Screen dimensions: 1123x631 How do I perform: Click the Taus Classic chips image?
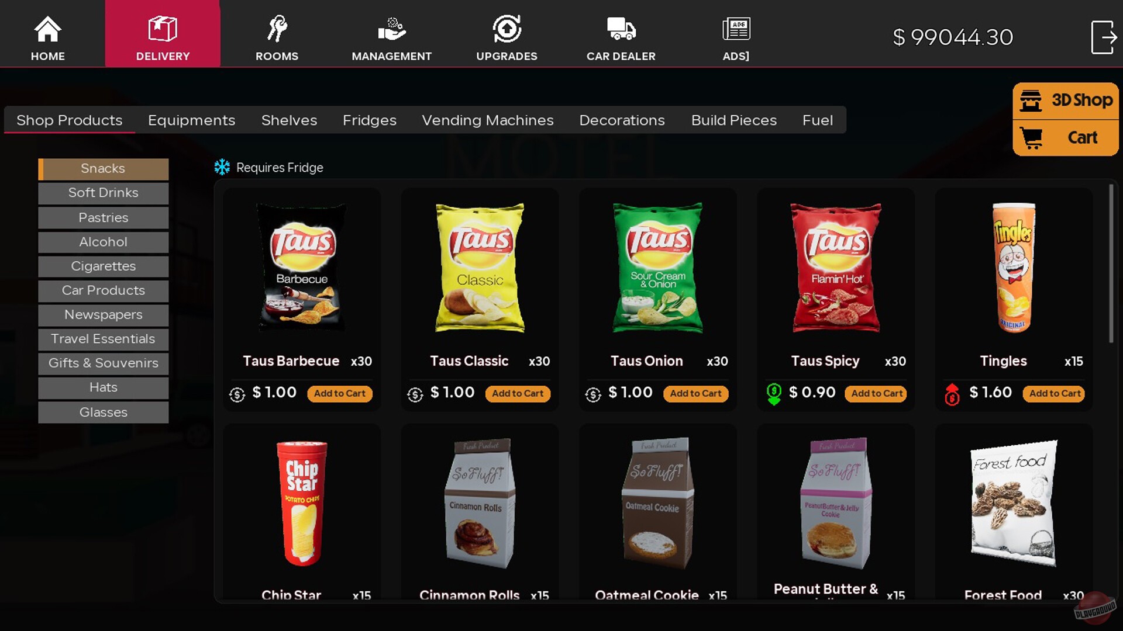pos(480,268)
